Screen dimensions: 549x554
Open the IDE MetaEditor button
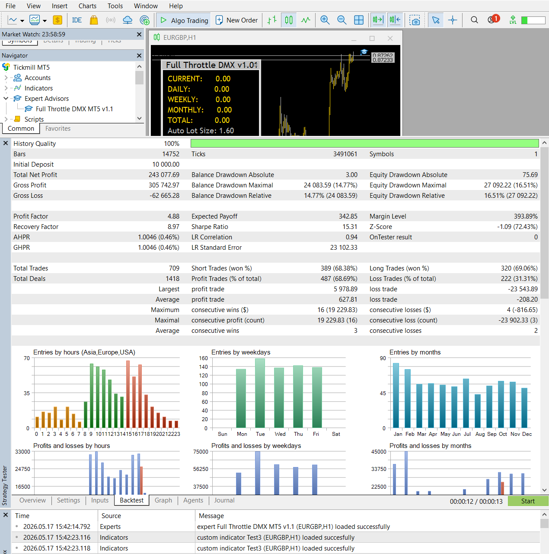tap(77, 20)
